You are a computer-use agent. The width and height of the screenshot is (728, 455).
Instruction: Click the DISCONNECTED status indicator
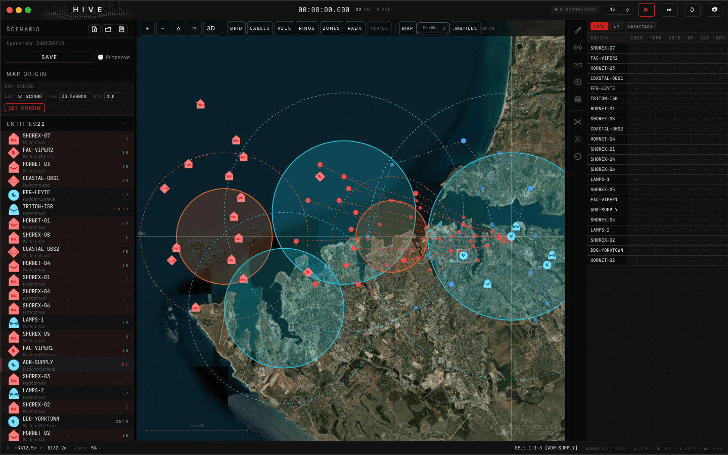pos(575,10)
